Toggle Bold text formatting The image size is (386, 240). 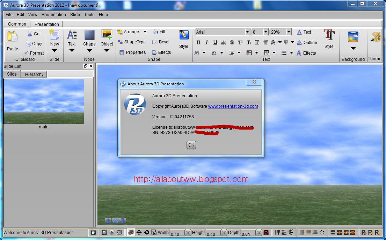[198, 42]
